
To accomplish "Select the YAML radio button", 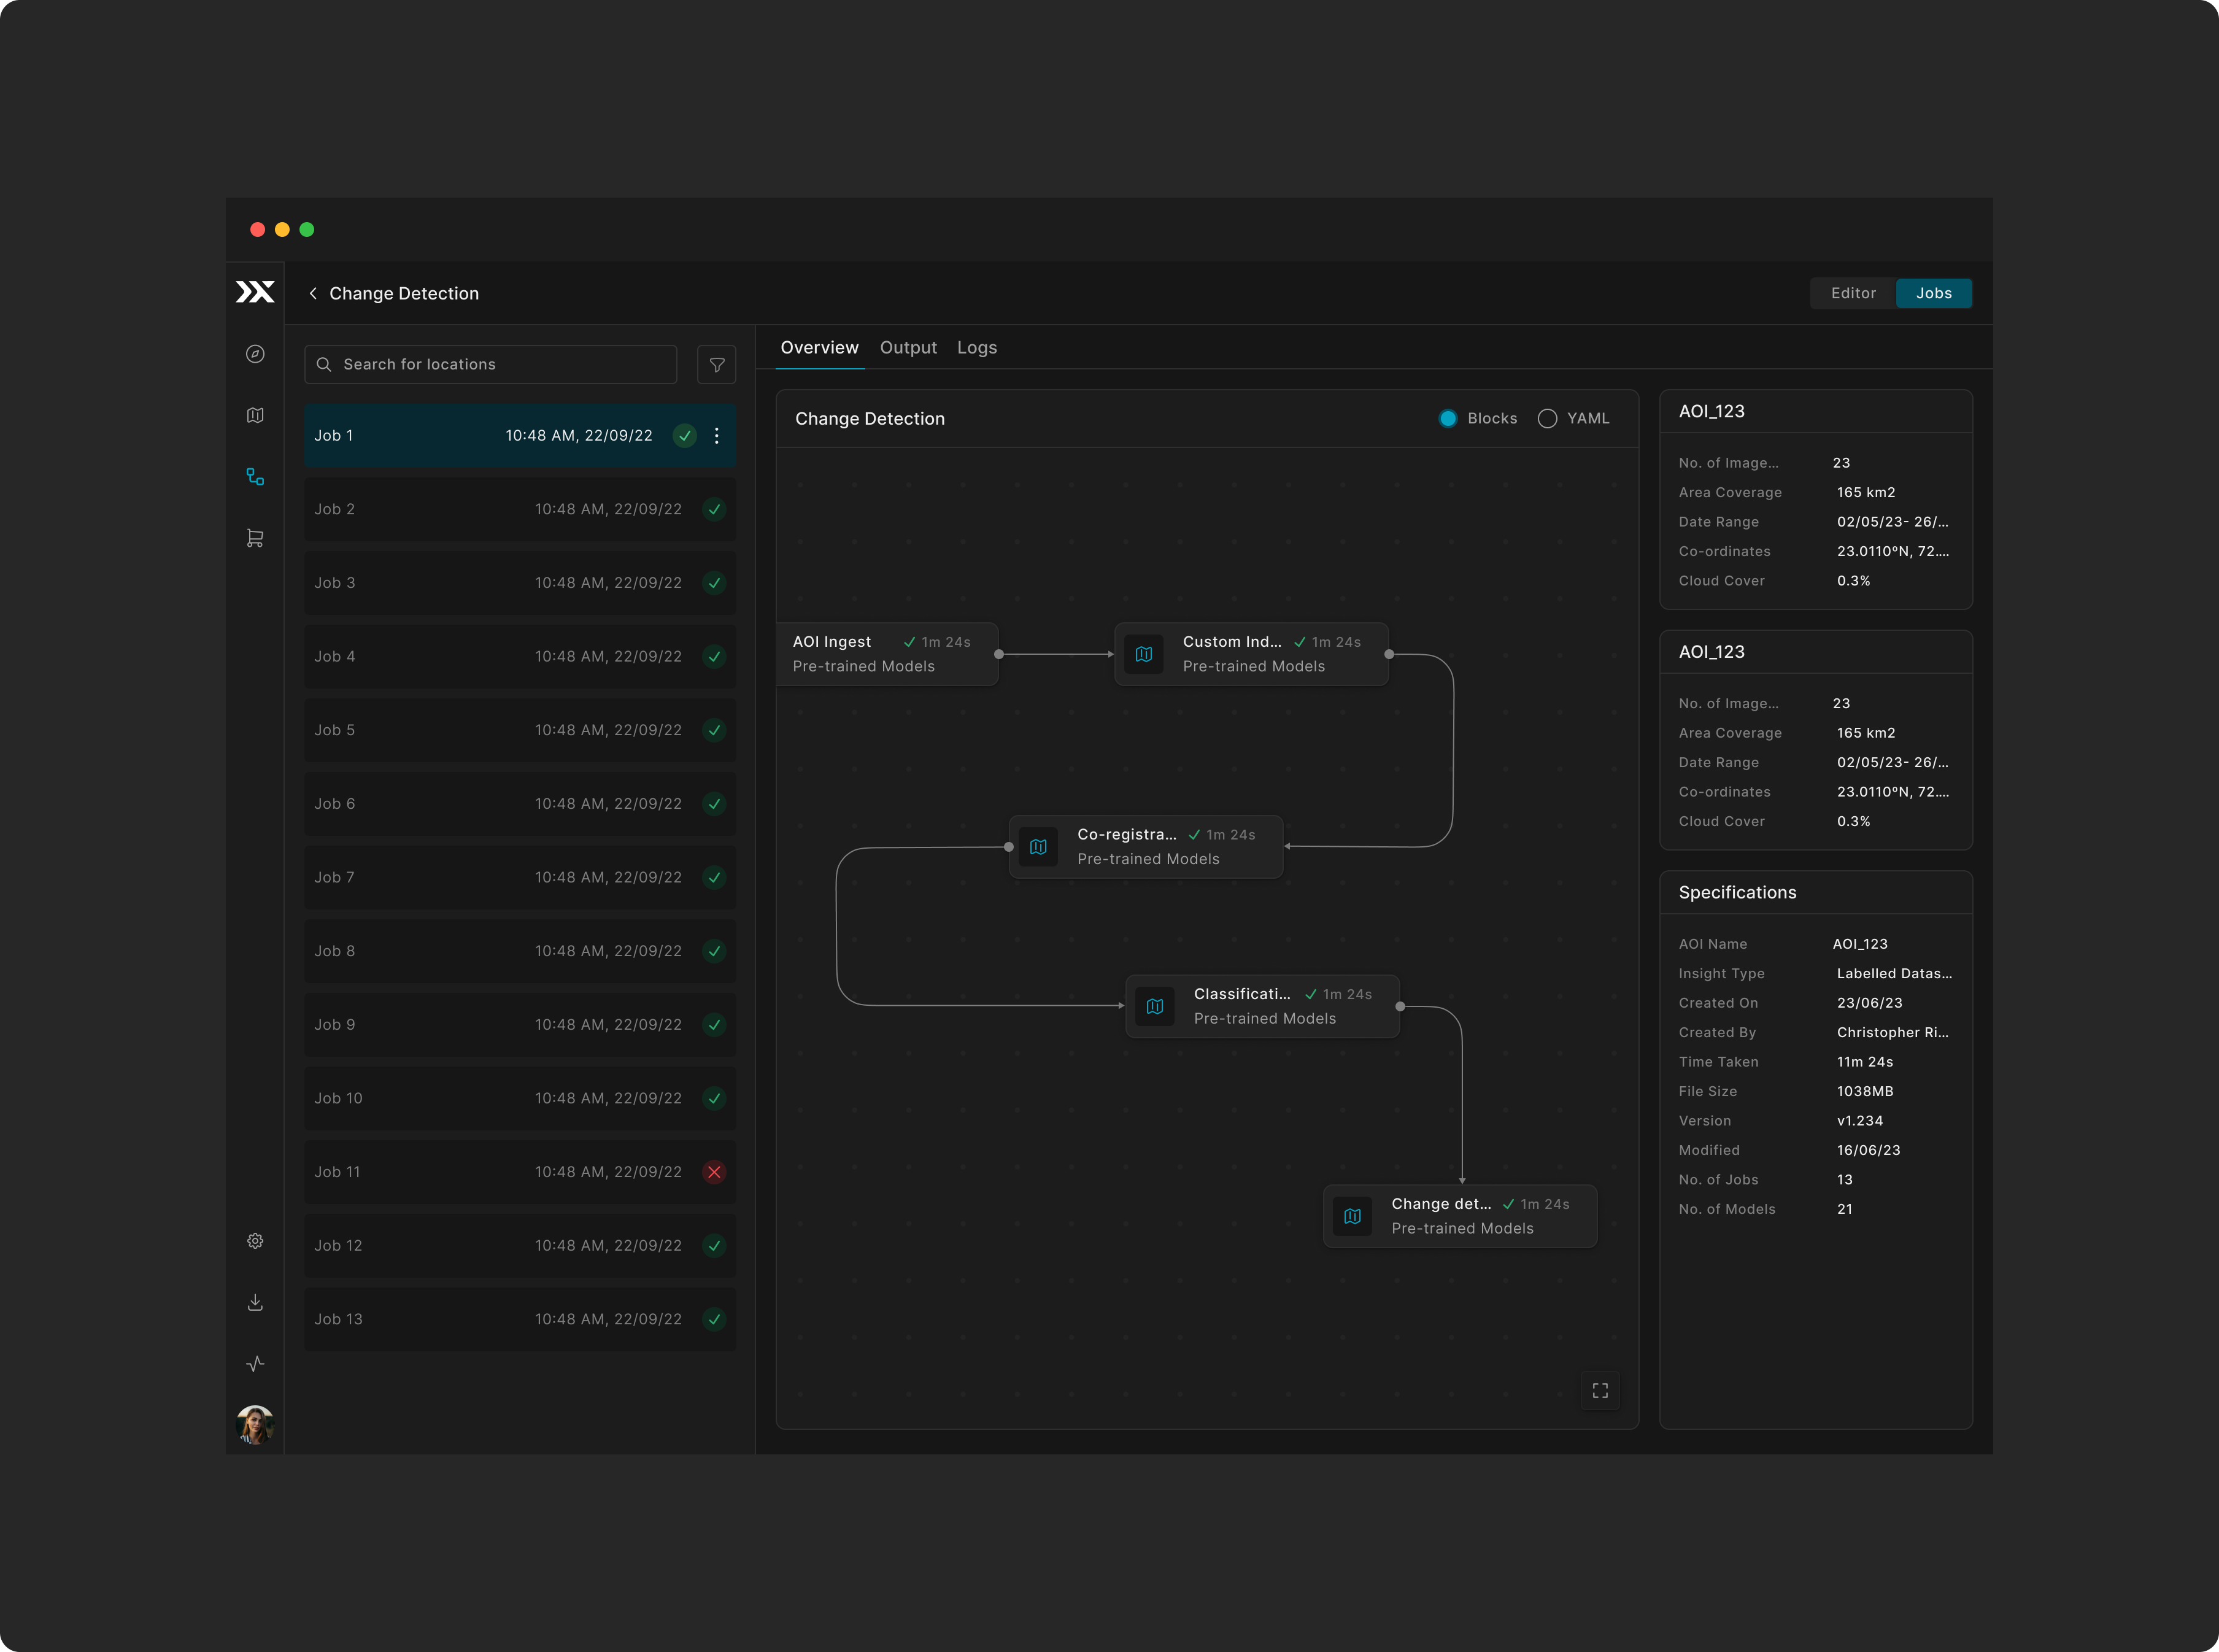I will [1547, 419].
